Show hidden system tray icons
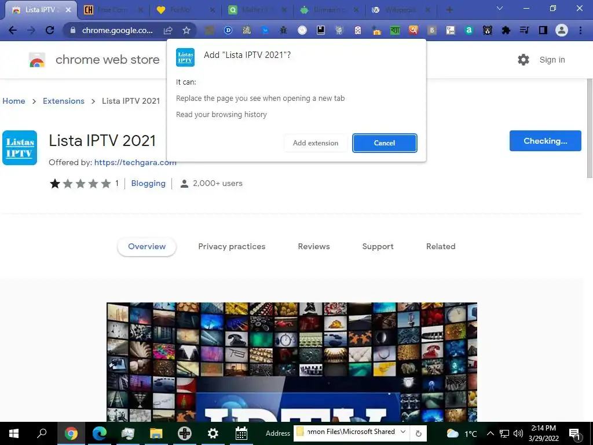The image size is (593, 445). 490,433
